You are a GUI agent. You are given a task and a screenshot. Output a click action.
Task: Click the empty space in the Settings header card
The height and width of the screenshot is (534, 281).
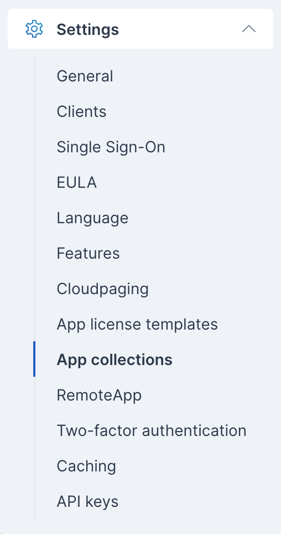click(x=180, y=29)
